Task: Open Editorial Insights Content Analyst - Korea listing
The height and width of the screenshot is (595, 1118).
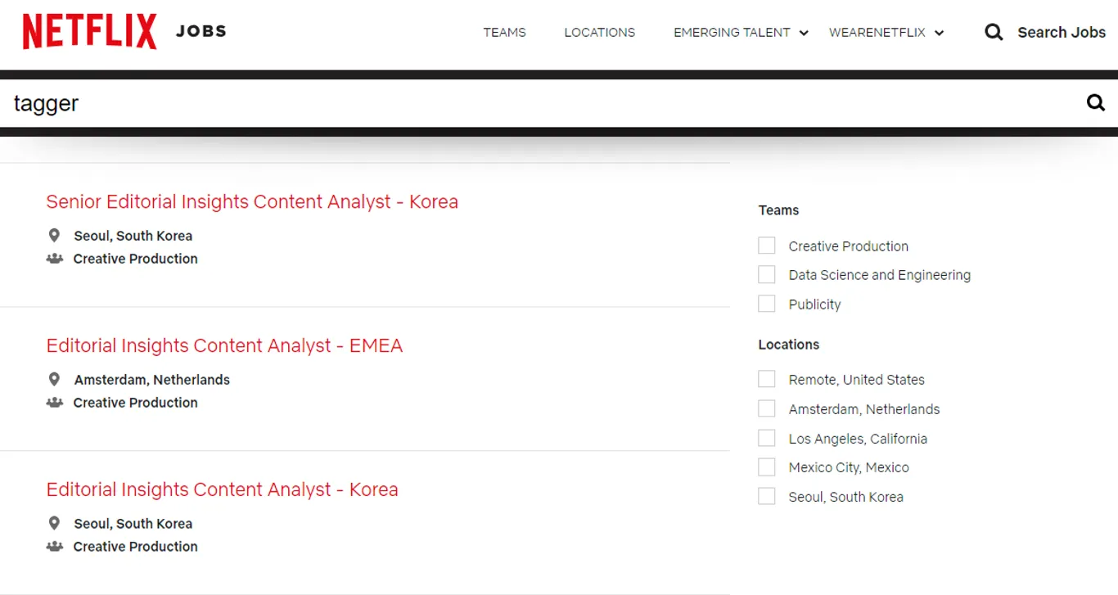Action: point(222,490)
